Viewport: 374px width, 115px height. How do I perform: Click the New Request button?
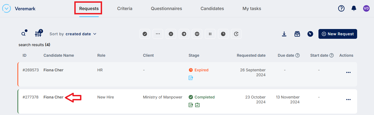338,34
